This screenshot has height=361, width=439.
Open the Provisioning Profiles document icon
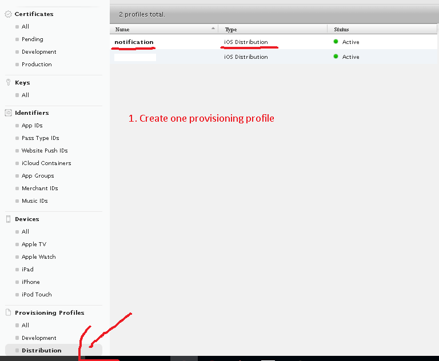[9, 312]
